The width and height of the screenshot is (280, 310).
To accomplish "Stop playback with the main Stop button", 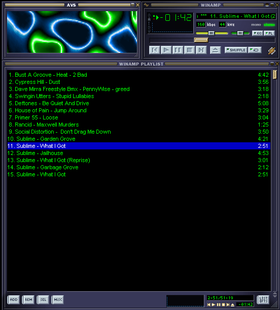I will tap(189, 50).
